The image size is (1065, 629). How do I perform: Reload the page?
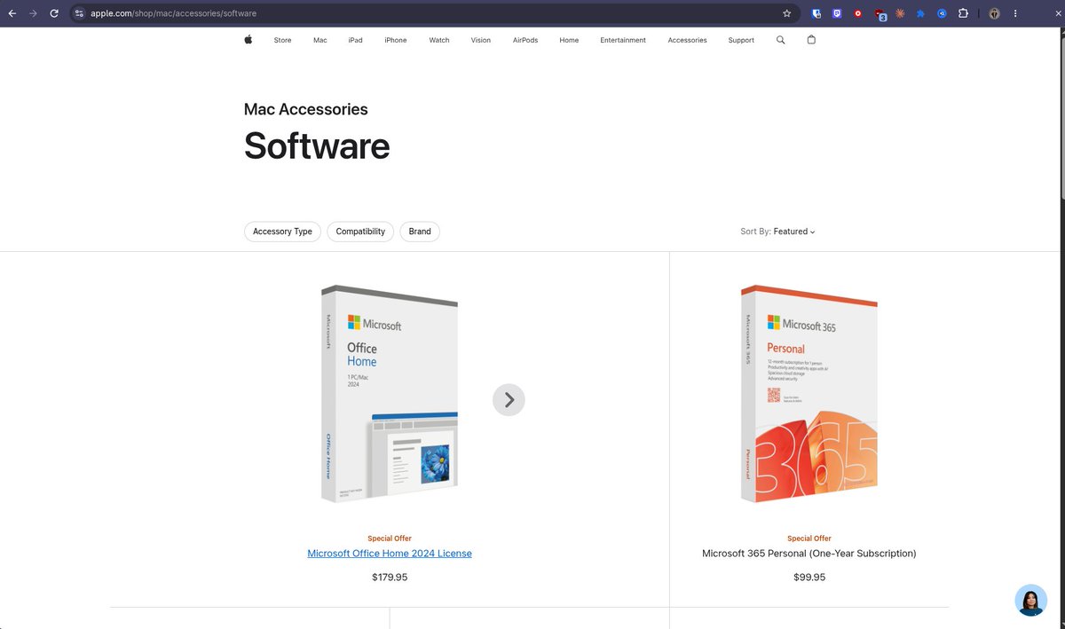point(54,13)
